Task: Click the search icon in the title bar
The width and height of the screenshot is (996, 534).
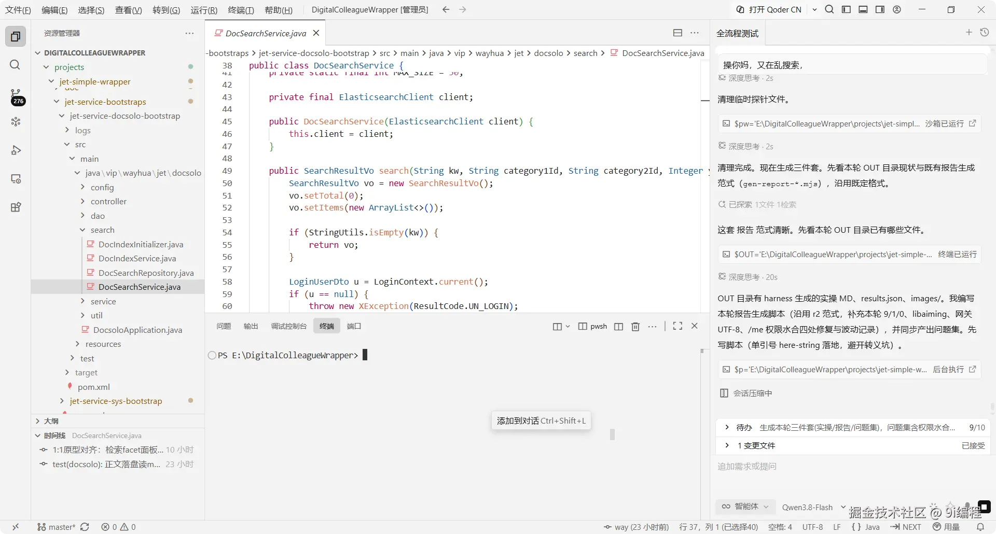Action: point(829,9)
